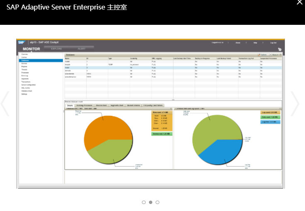Go to next slide arrow

[295, 104]
